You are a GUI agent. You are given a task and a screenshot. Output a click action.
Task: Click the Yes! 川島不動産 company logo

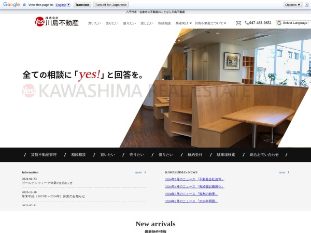click(56, 22)
